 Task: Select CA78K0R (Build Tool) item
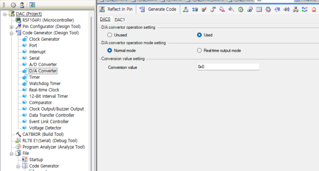43,134
